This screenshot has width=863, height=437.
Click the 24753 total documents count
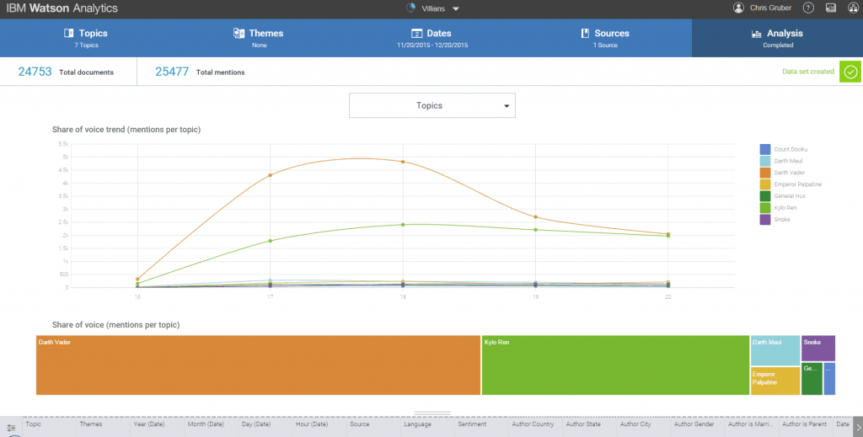pos(35,72)
